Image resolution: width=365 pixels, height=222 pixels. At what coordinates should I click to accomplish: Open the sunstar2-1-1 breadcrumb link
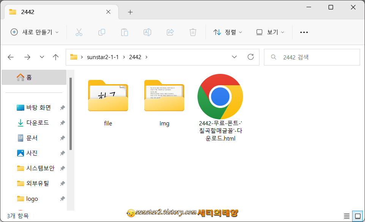103,57
